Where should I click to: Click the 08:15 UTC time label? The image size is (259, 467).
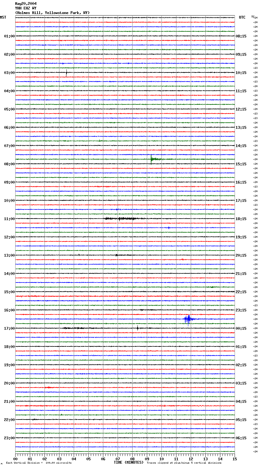[241, 36]
